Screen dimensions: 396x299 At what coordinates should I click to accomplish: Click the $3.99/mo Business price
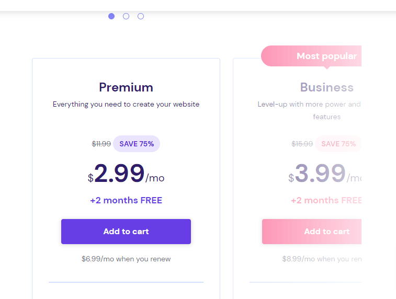tap(325, 174)
